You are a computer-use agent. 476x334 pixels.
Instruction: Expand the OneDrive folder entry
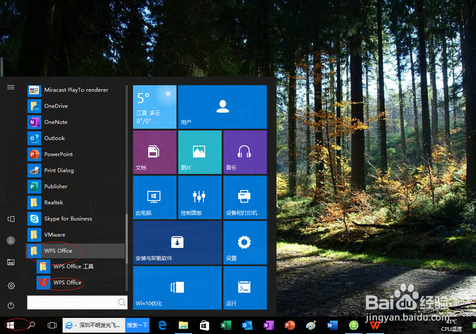click(x=76, y=106)
